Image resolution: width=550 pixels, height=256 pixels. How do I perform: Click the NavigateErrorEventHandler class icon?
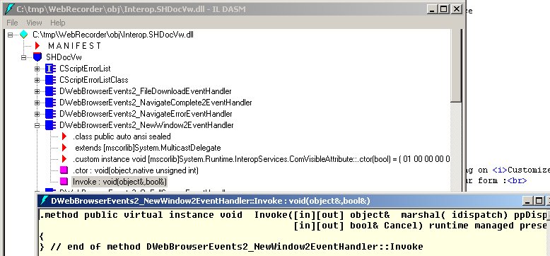coord(50,114)
